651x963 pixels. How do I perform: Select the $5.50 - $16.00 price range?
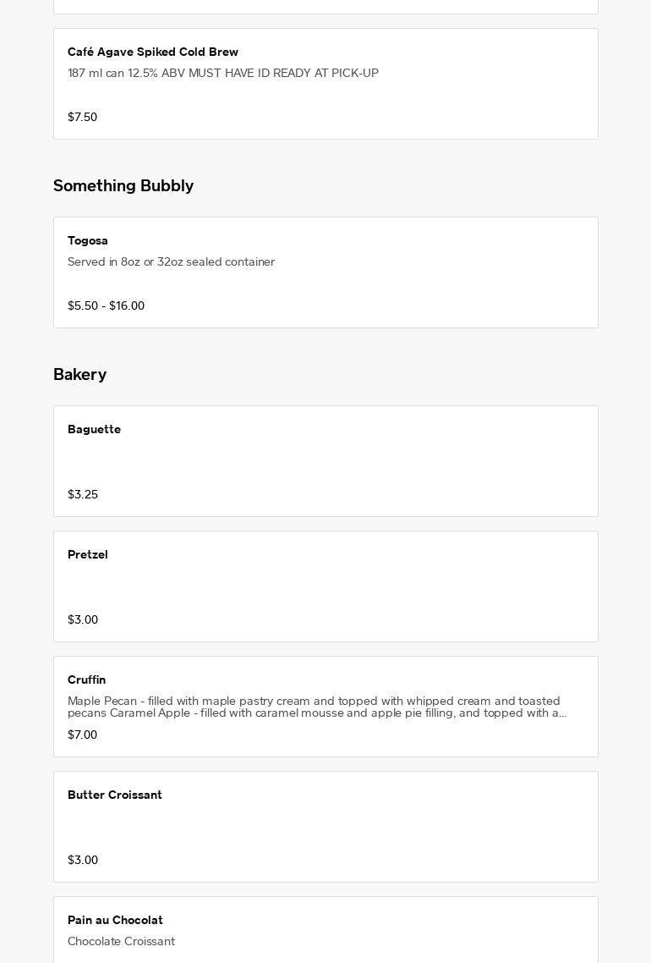pos(107,306)
